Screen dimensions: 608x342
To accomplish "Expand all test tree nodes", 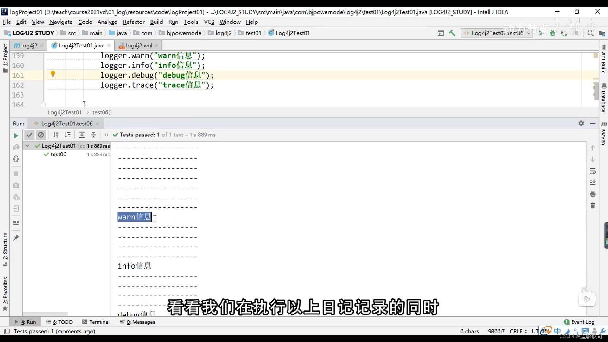I will tap(82, 135).
